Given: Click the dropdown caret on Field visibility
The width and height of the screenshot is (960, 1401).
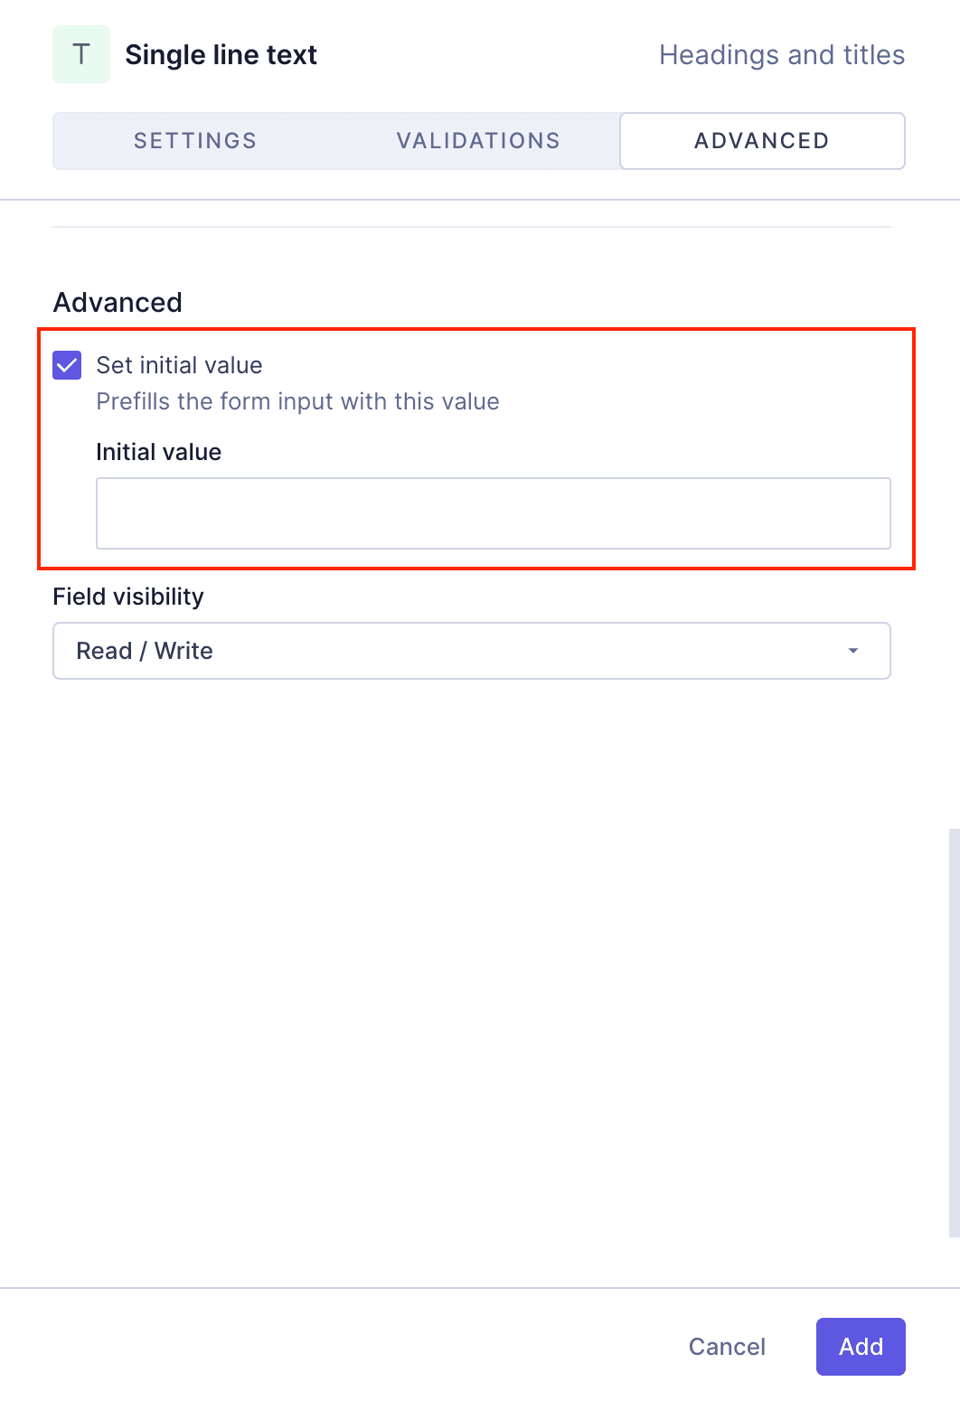Looking at the screenshot, I should coord(851,650).
